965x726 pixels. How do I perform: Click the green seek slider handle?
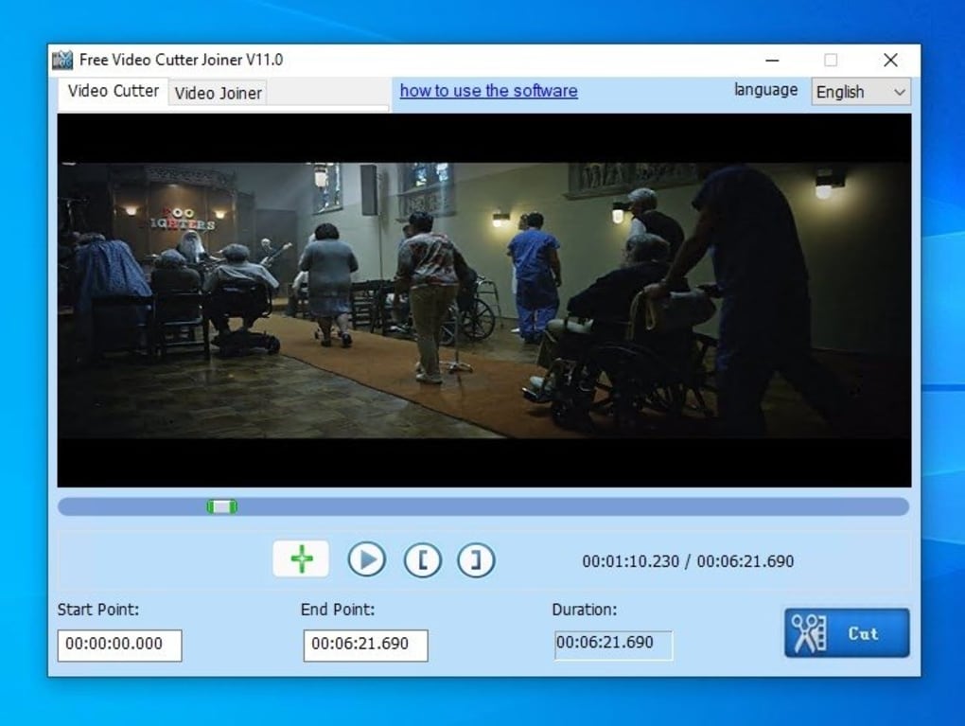pyautogui.click(x=222, y=507)
